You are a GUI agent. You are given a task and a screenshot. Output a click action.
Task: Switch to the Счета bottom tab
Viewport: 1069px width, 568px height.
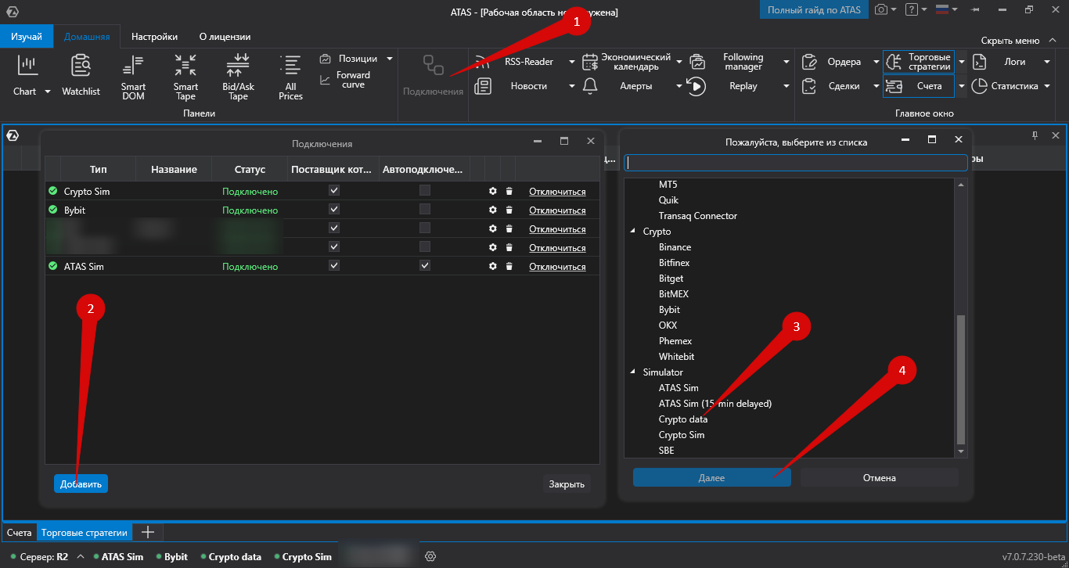[x=20, y=533]
